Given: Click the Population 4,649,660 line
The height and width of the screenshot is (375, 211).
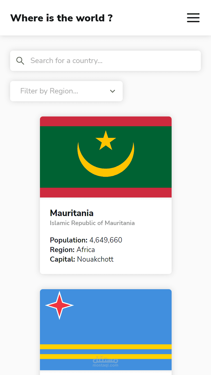Looking at the screenshot, I should (x=86, y=240).
